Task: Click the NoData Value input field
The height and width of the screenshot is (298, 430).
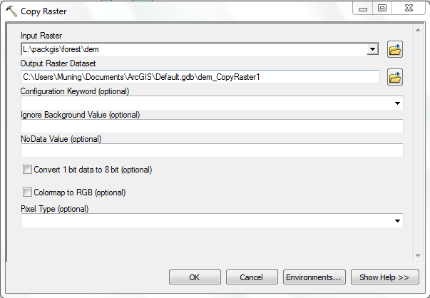Action: 212,150
